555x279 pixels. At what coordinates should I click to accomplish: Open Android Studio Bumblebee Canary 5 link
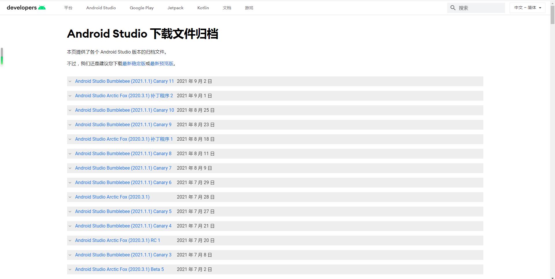[x=123, y=212]
